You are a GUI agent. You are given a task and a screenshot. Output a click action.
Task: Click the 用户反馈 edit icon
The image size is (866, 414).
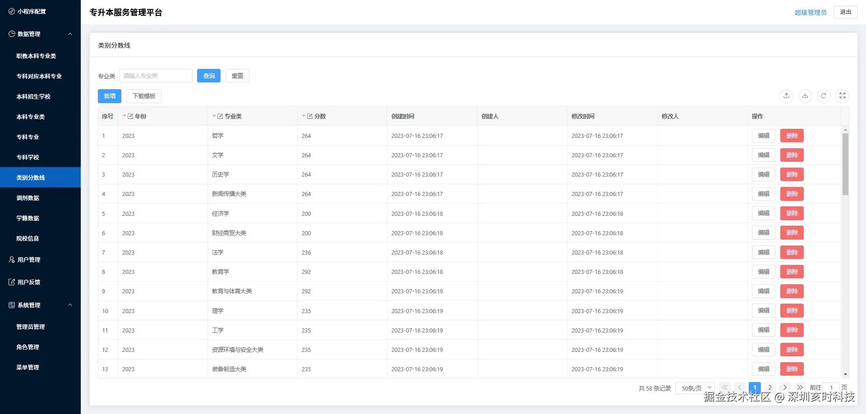coord(12,282)
